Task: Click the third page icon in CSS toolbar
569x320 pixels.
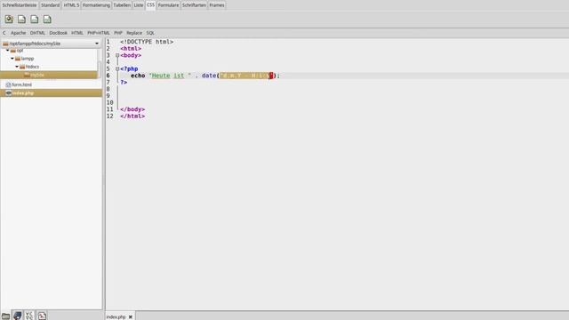Action: 35,20
